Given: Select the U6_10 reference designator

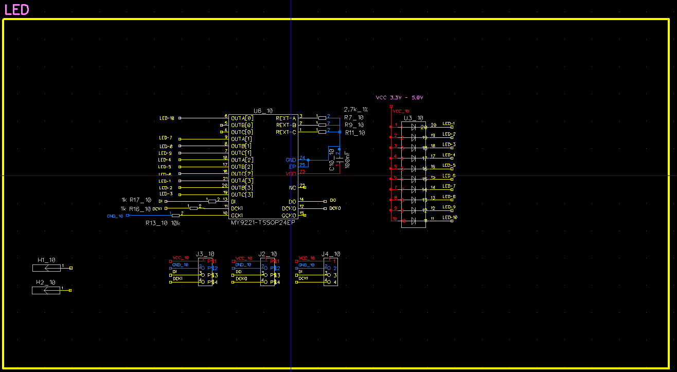Looking at the screenshot, I should pyautogui.click(x=263, y=111).
